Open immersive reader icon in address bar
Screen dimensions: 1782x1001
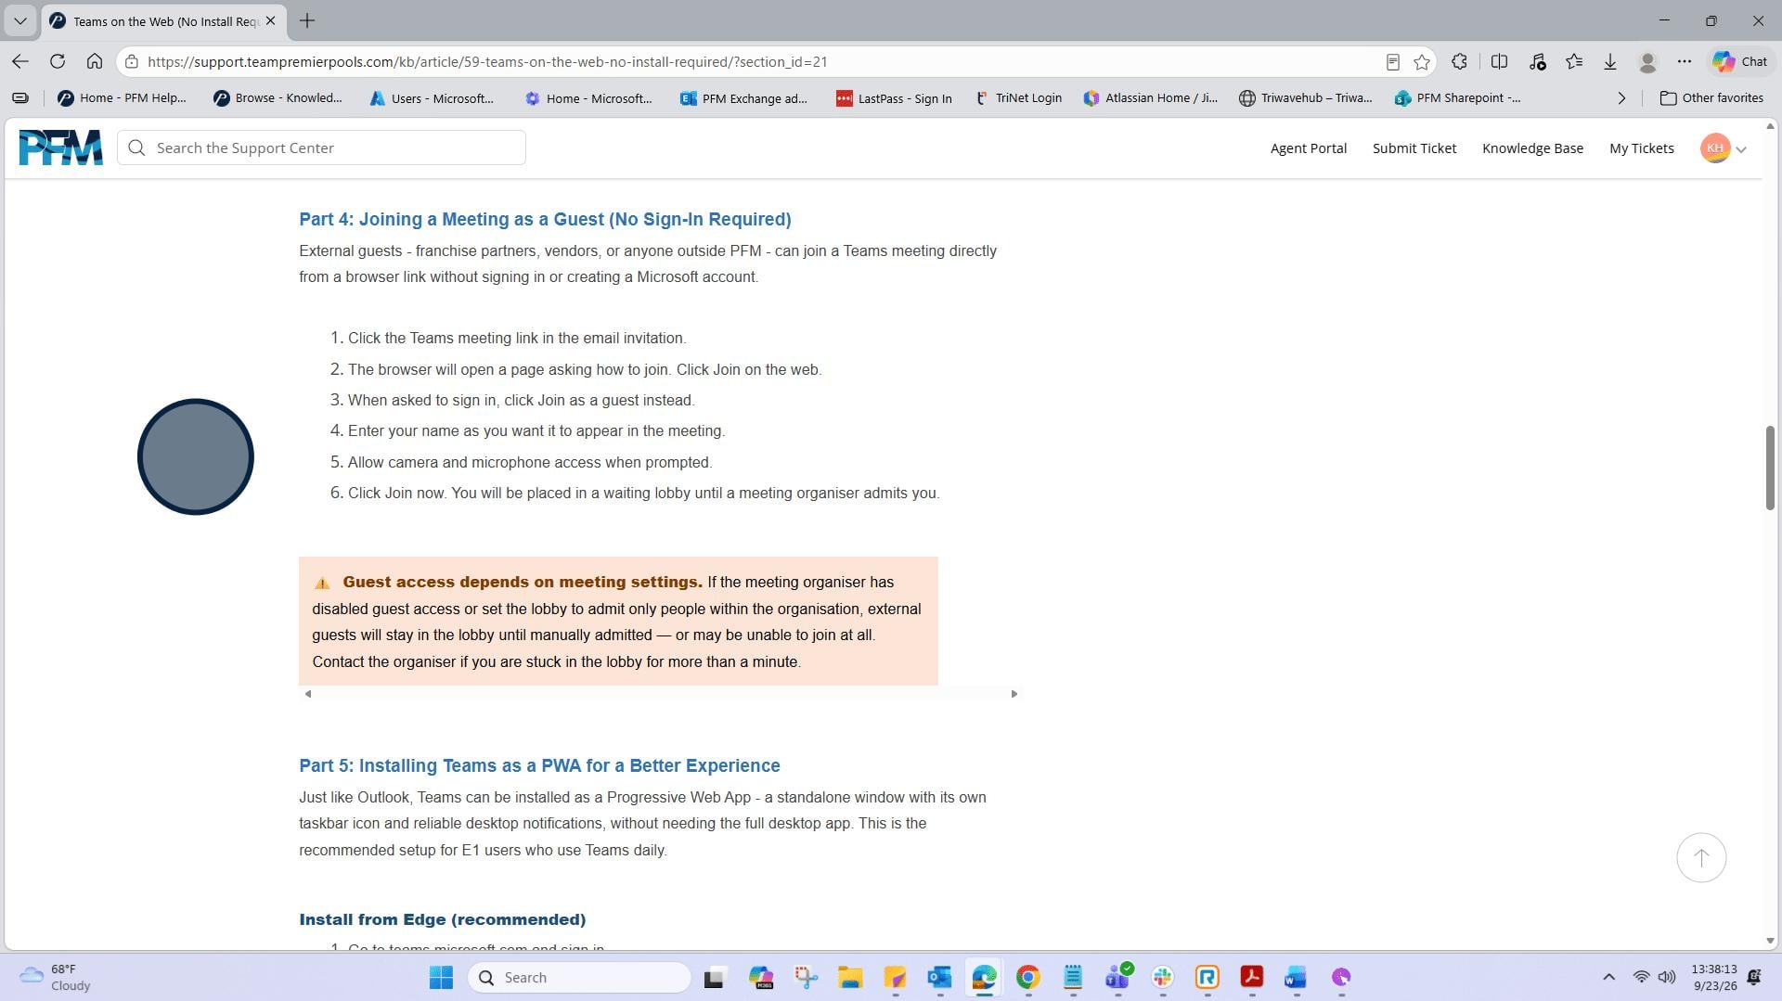(x=1393, y=62)
